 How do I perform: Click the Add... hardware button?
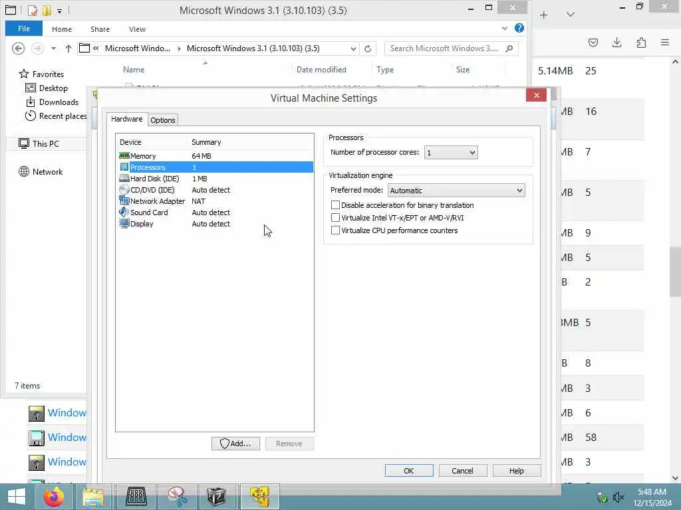[x=236, y=443]
